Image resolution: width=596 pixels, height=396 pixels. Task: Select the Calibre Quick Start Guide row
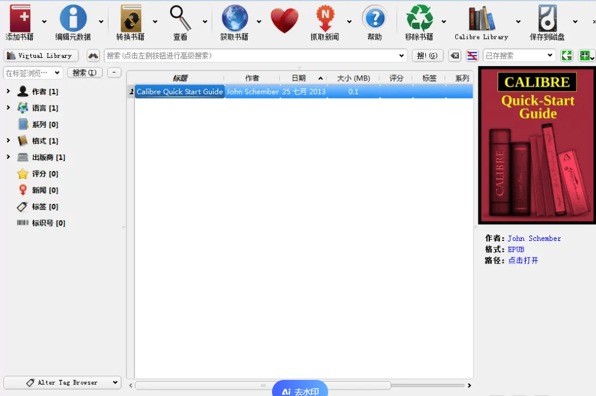[179, 91]
